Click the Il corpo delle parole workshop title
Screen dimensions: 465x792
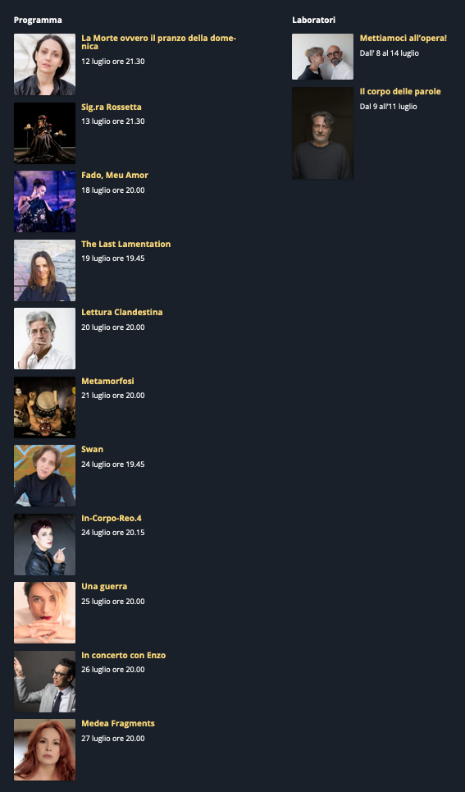click(400, 91)
